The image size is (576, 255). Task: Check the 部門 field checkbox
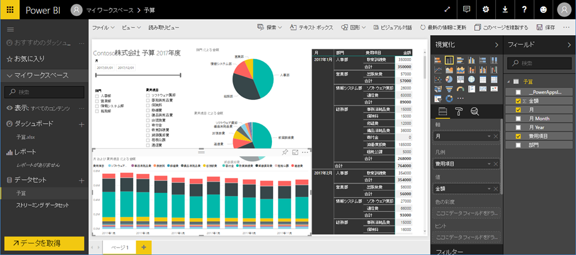518,145
